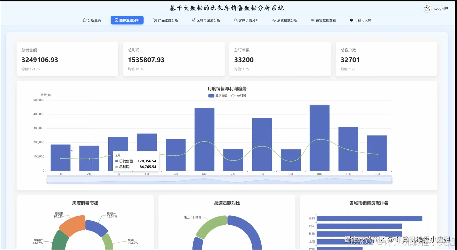This screenshot has height=250, width=457.
Task: Click the table grid icon of 销售数据查看
Action: (313, 20)
